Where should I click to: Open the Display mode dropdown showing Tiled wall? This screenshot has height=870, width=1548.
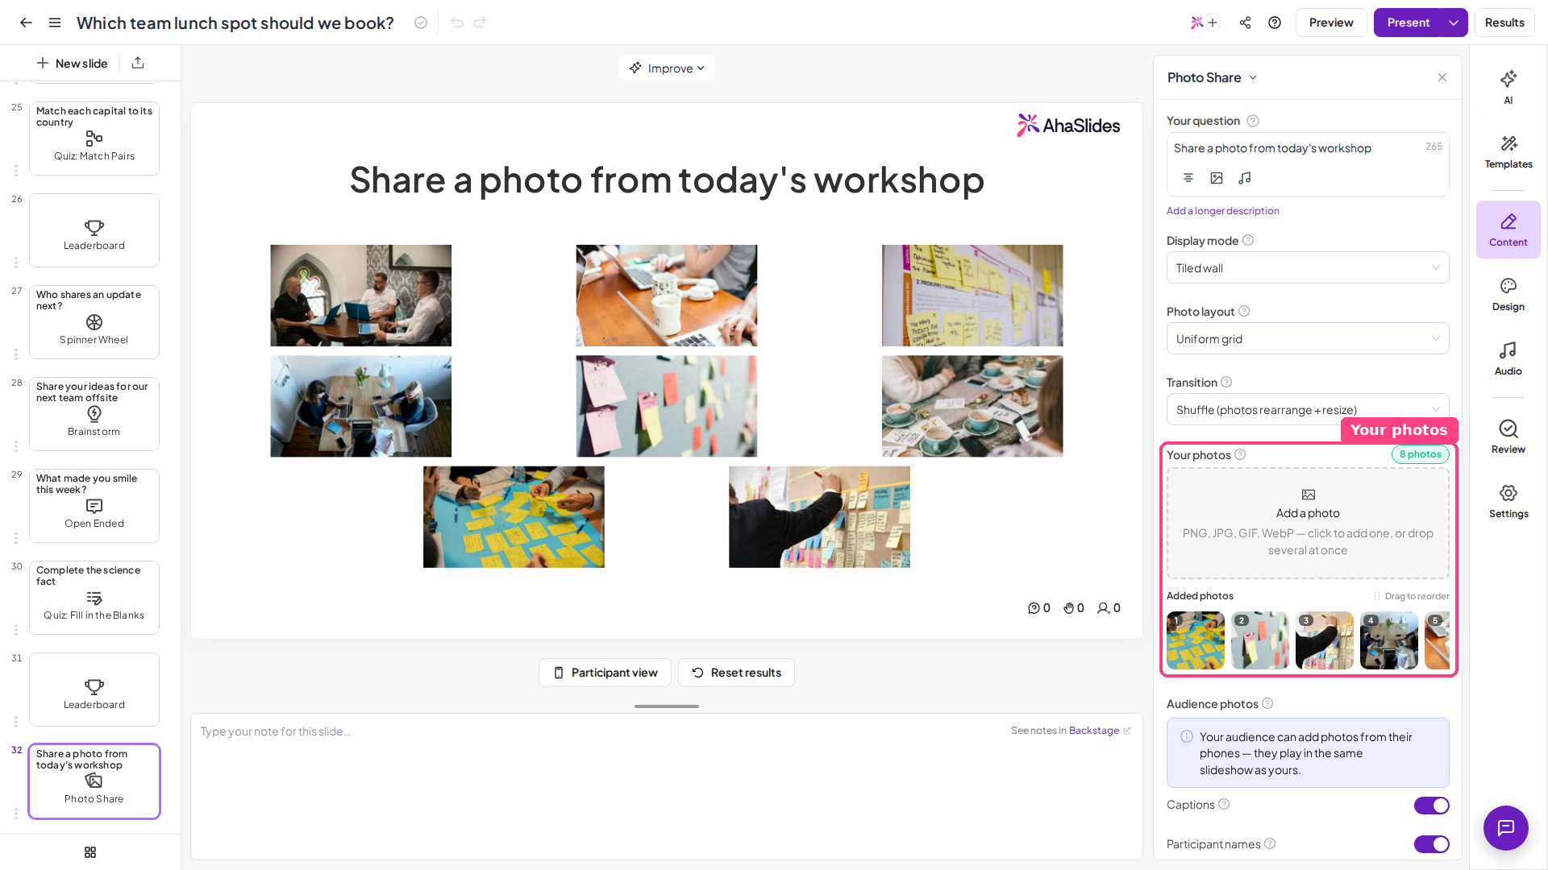point(1307,268)
